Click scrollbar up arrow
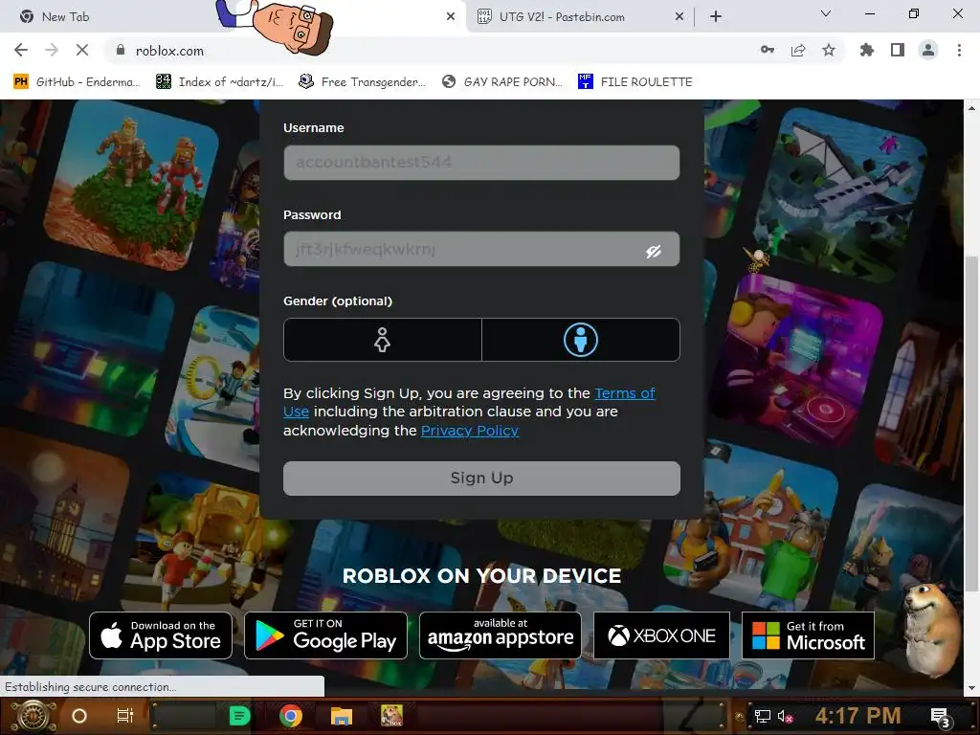Image resolution: width=980 pixels, height=735 pixels. pyautogui.click(x=971, y=108)
